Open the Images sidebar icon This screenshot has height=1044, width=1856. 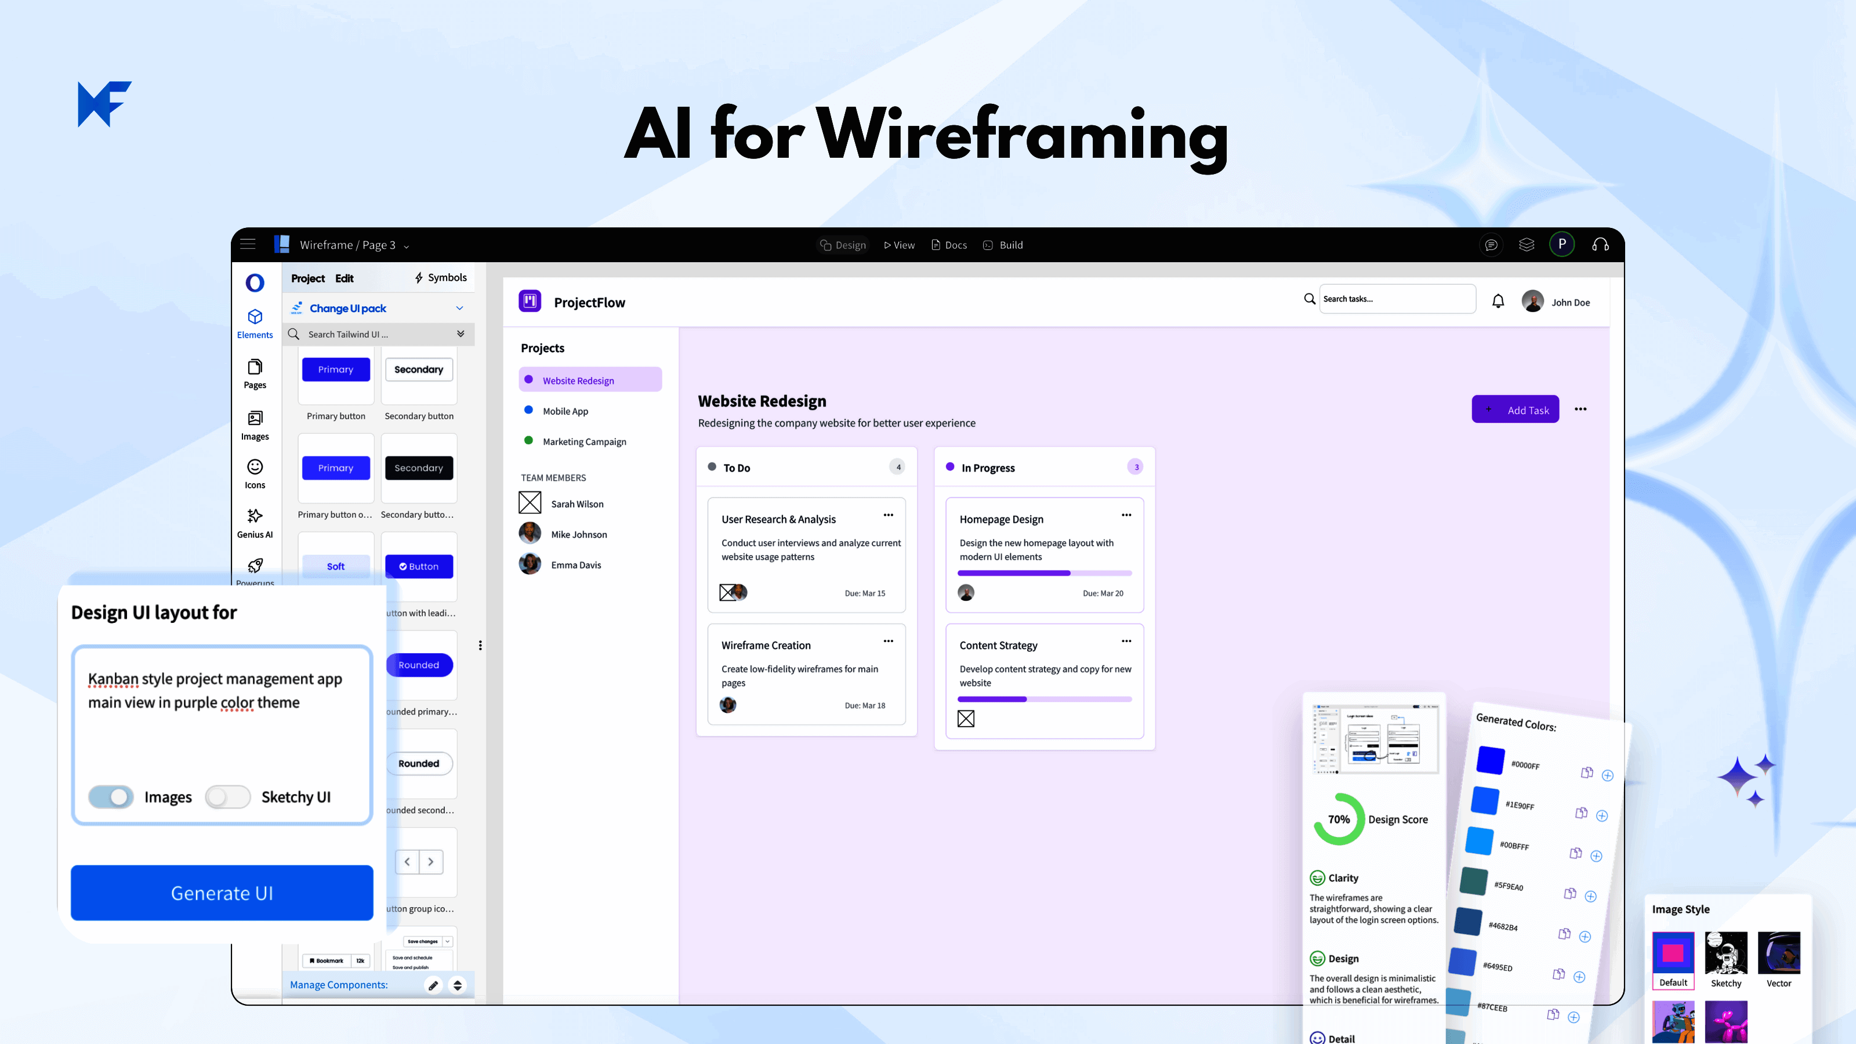point(255,419)
